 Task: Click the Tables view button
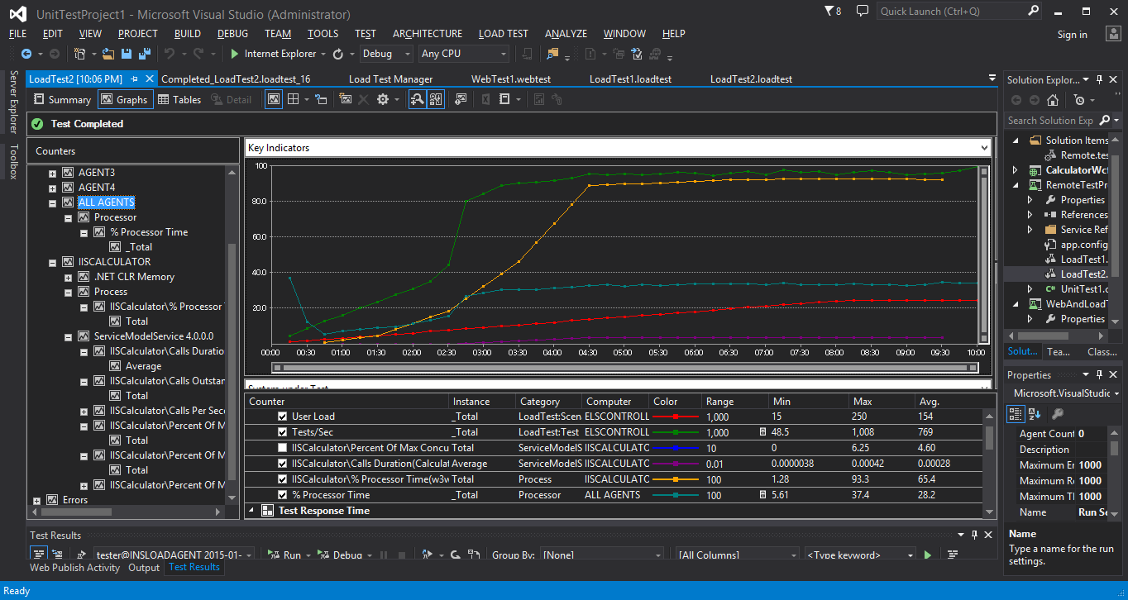pyautogui.click(x=179, y=99)
